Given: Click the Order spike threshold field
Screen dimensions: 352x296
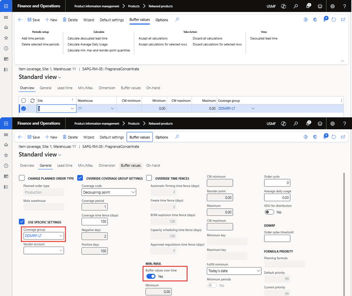Looking at the screenshot, I should pyautogui.click(x=277, y=238).
